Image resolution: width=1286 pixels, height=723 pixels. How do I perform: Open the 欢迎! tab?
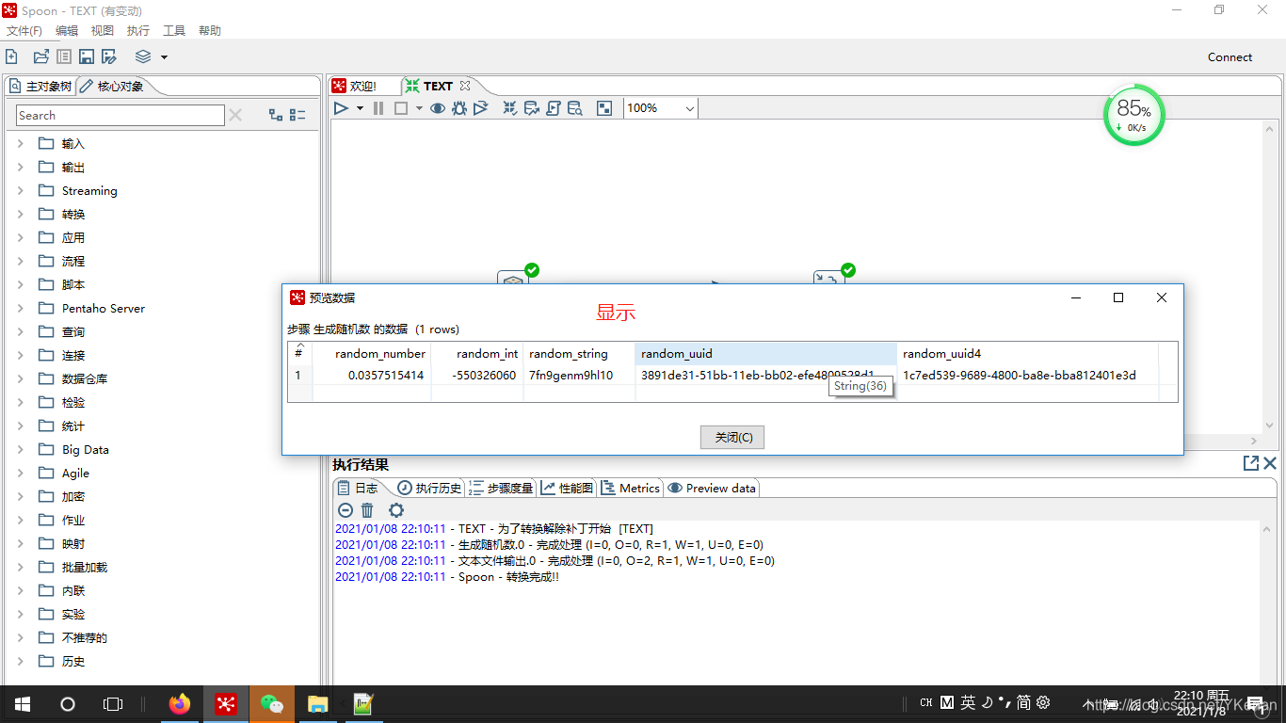pyautogui.click(x=354, y=86)
